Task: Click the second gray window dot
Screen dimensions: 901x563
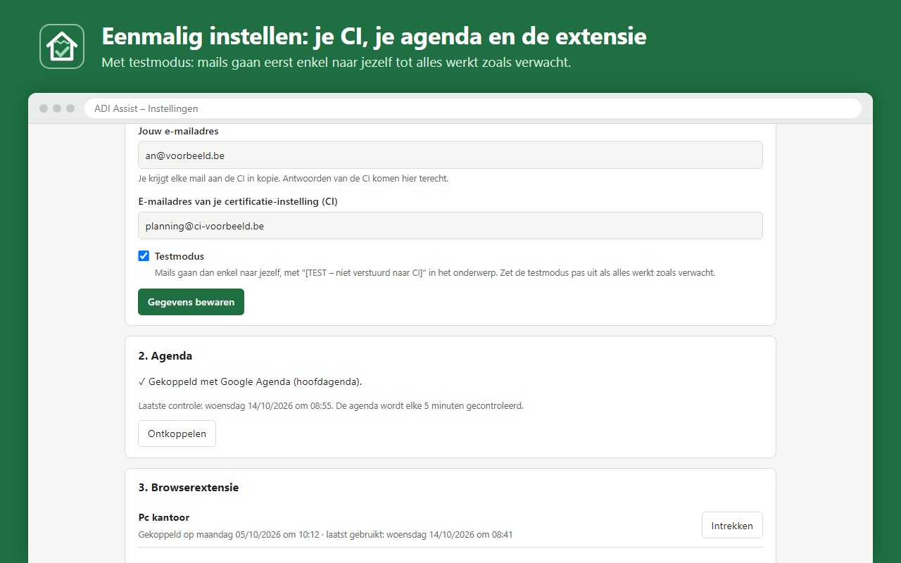Action: point(57,108)
